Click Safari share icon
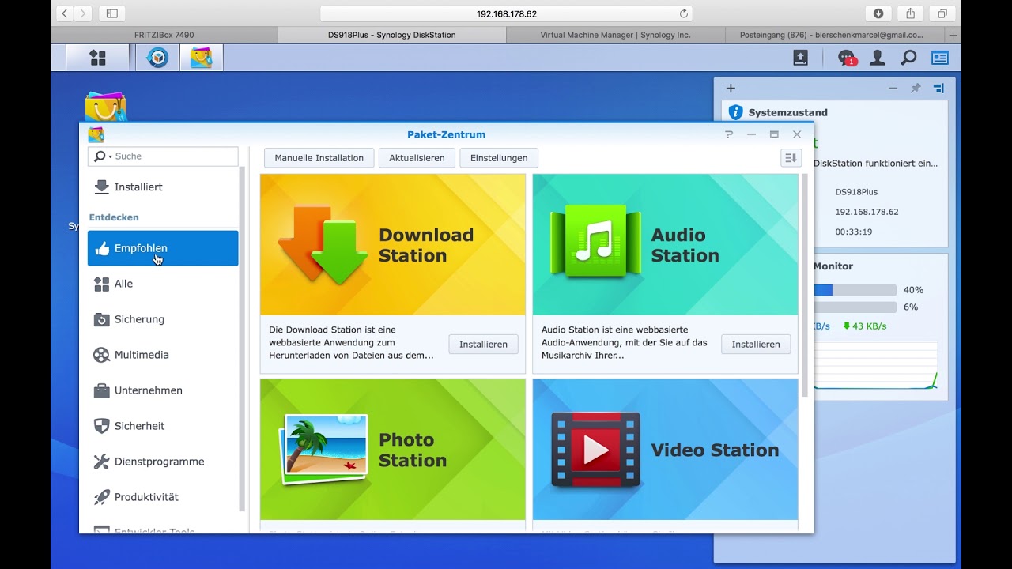Screen dimensions: 1012x569 (x=910, y=13)
